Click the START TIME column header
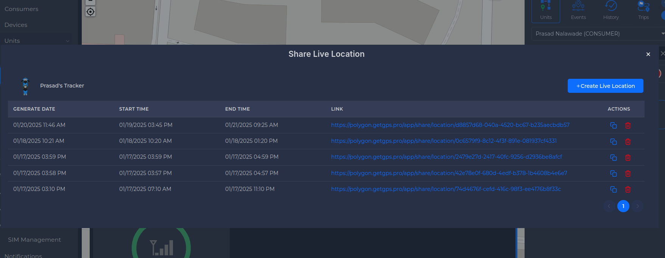Viewport: 665px width, 258px height. [x=134, y=109]
